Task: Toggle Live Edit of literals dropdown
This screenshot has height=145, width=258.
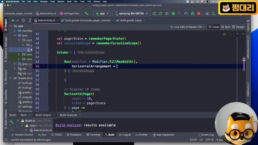Action: pyautogui.click(x=187, y=27)
